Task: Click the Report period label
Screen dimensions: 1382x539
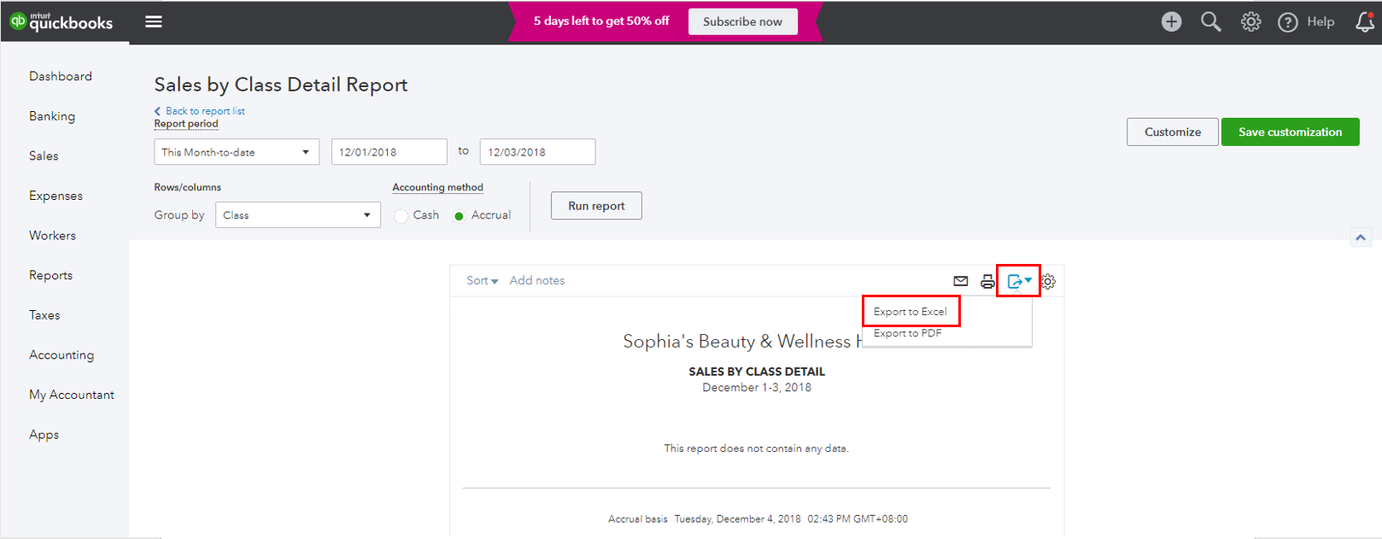Action: pyautogui.click(x=186, y=124)
